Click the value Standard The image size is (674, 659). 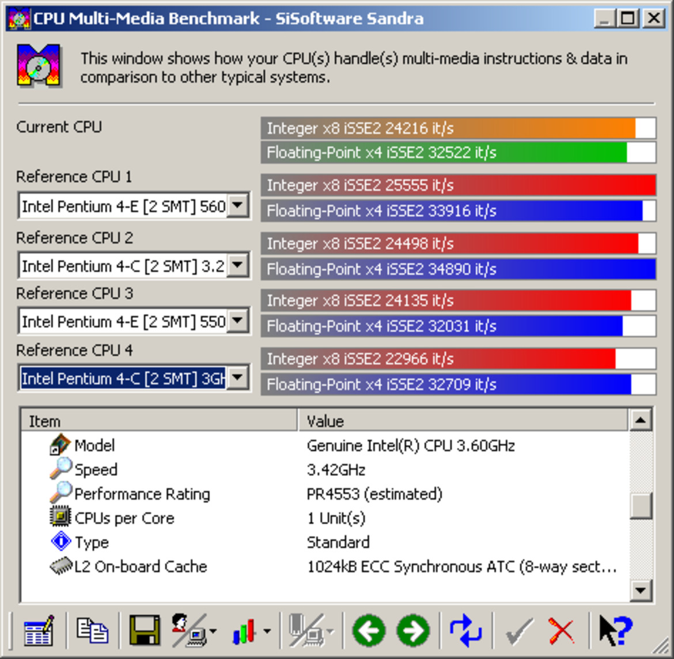(338, 542)
